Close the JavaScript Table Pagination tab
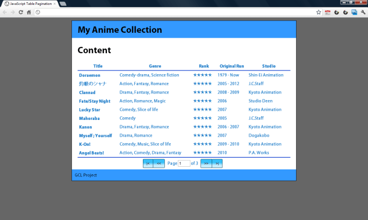Viewport: 368px width, 220px height. [x=54, y=4]
